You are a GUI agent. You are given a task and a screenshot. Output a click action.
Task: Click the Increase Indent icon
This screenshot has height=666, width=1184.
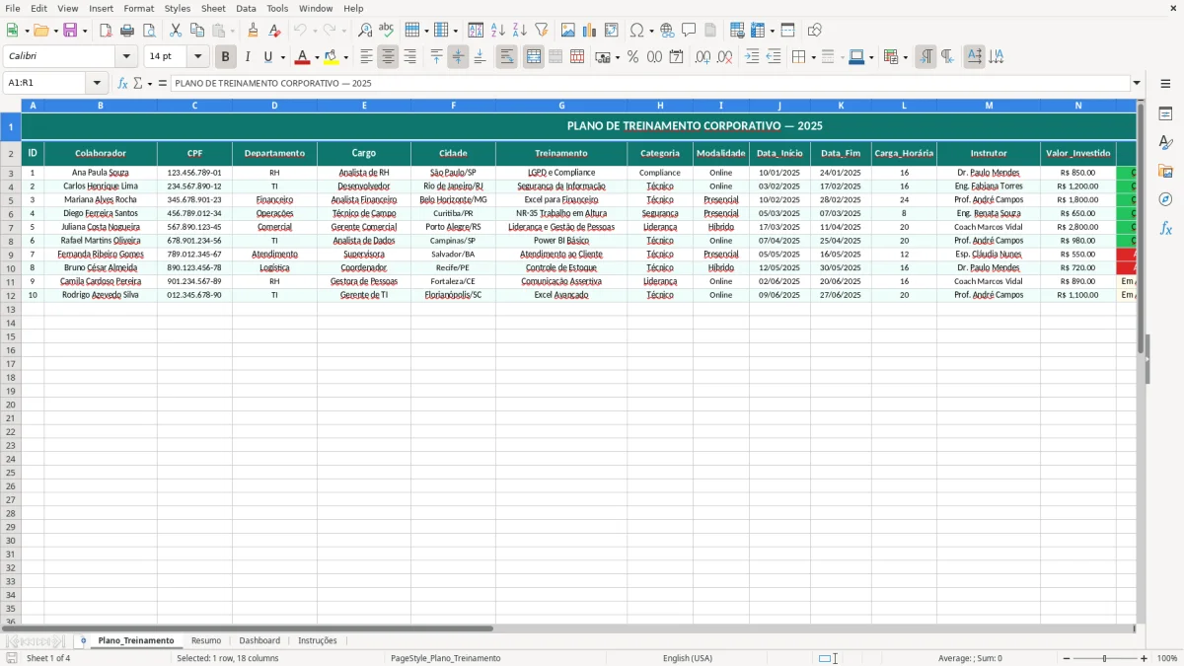[x=752, y=57]
